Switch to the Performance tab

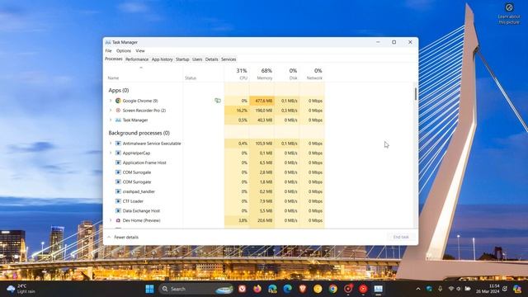coord(137,59)
